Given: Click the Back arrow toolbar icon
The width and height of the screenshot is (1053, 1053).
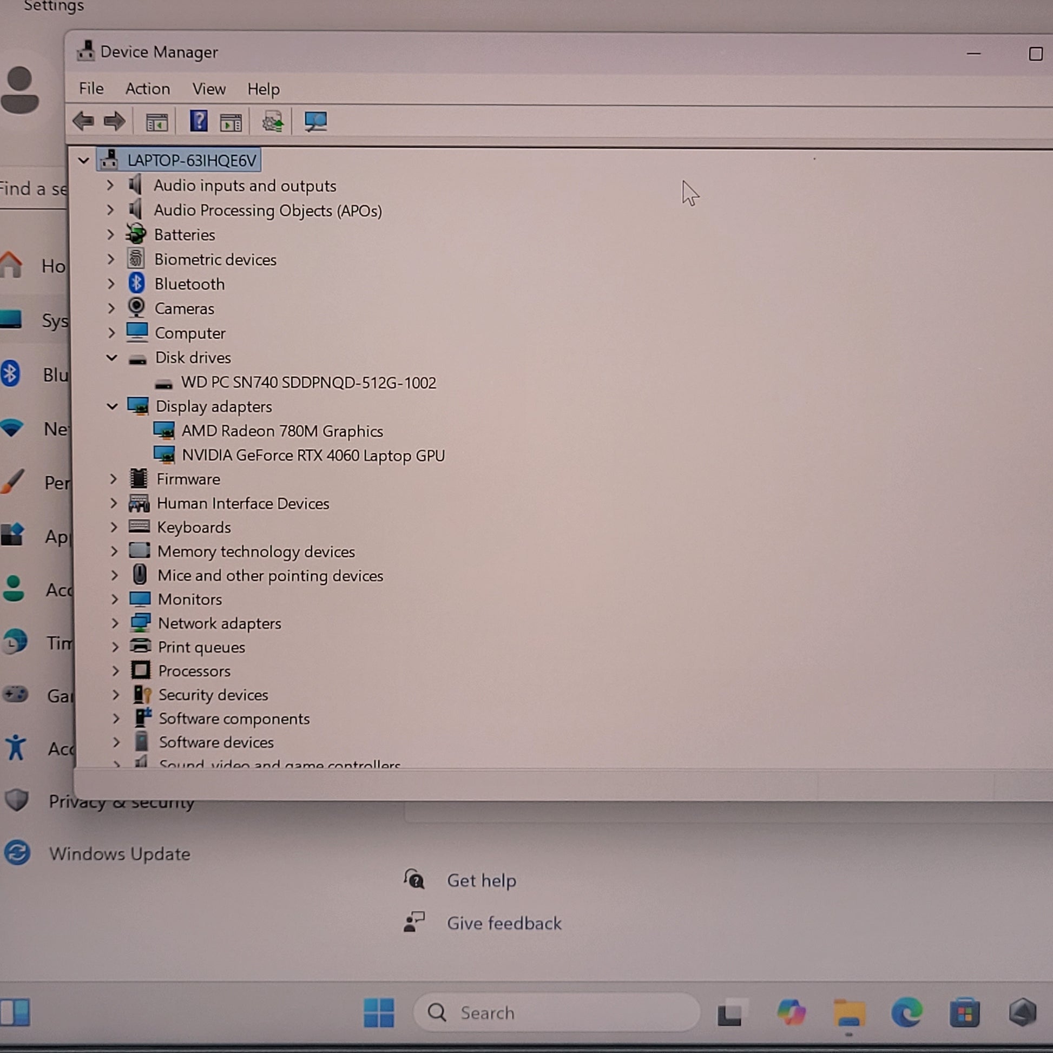Looking at the screenshot, I should tap(83, 121).
